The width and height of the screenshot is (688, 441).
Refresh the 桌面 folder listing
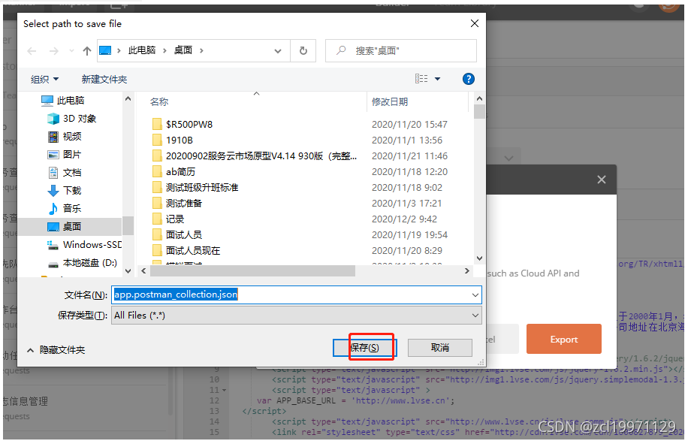(303, 51)
